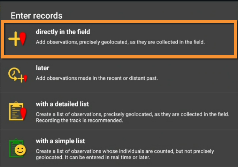Viewport: 238px width, 167px height.
Task: Click "Create a list of observations, precisely geolocated" text
Action: coord(132,114)
